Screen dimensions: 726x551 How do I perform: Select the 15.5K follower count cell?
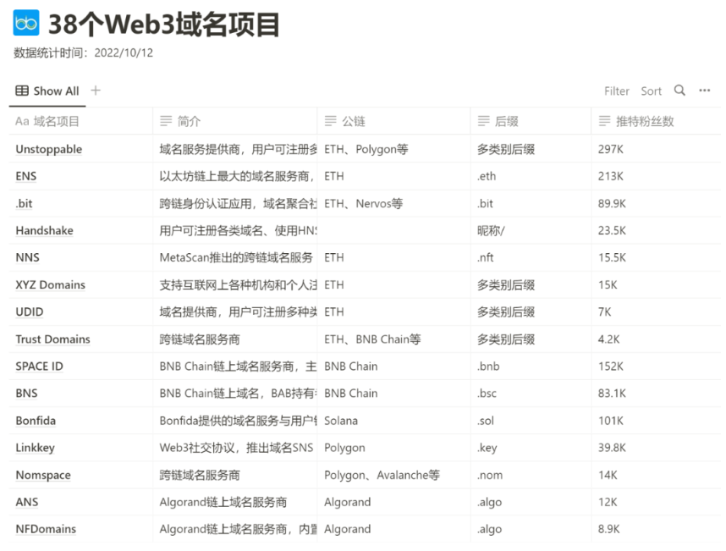tap(656, 257)
